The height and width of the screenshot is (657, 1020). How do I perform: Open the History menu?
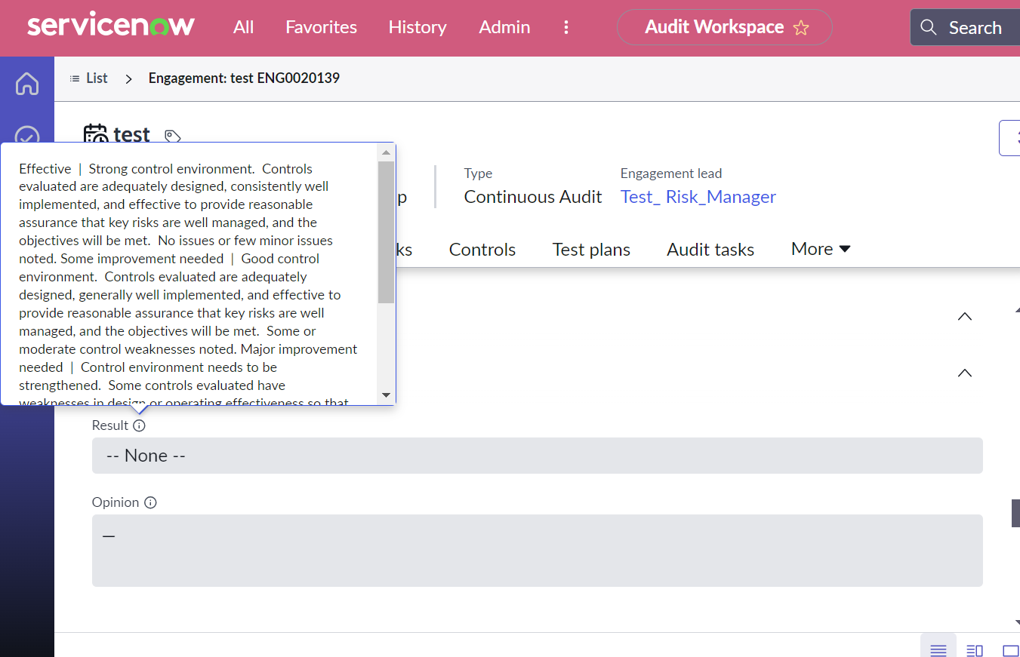click(418, 27)
